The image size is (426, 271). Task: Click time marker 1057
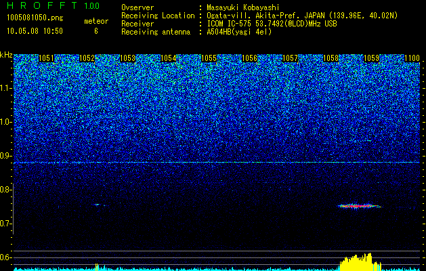pos(290,58)
